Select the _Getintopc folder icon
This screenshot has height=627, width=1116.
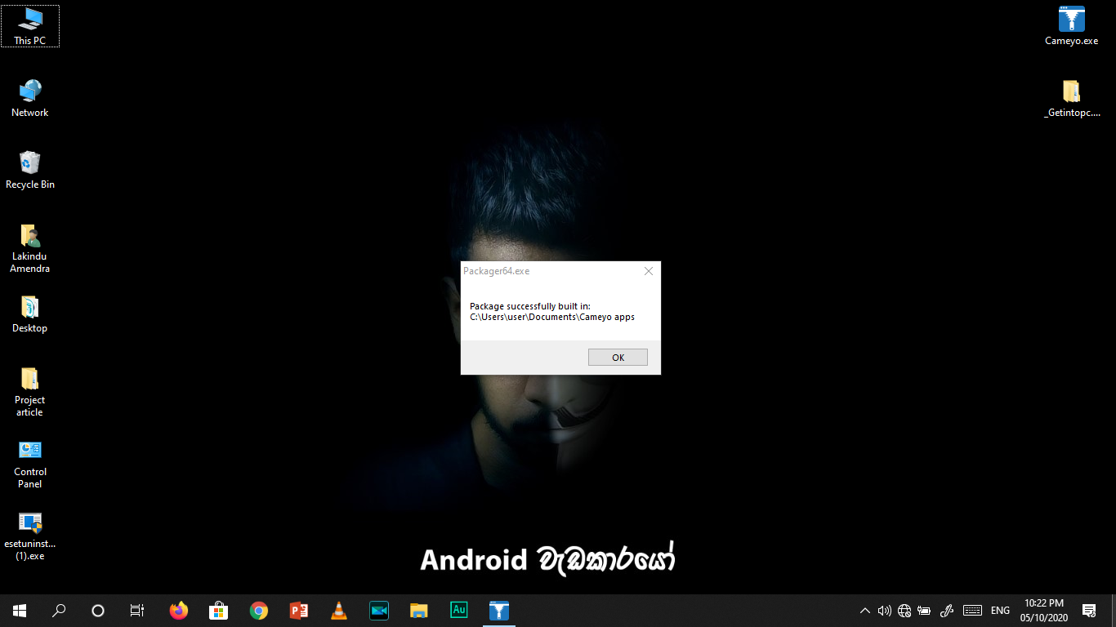pyautogui.click(x=1071, y=99)
